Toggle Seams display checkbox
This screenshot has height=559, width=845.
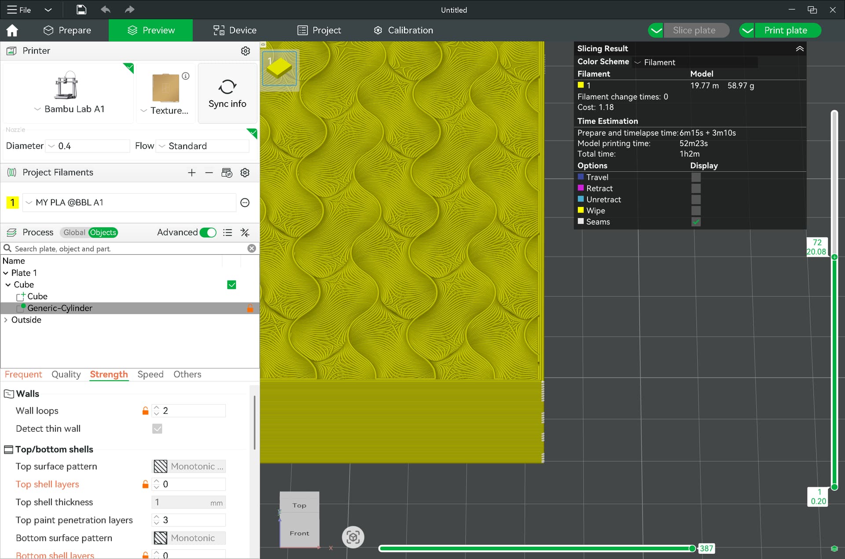point(696,222)
